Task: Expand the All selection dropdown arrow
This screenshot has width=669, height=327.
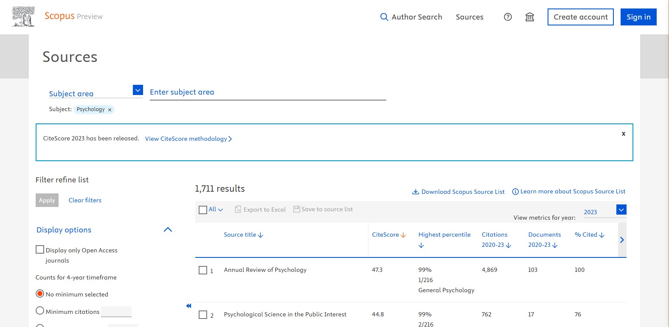Action: (x=220, y=210)
